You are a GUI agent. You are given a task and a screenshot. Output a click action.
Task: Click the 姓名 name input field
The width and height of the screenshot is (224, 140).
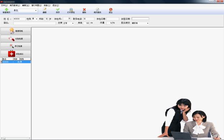click(19, 19)
